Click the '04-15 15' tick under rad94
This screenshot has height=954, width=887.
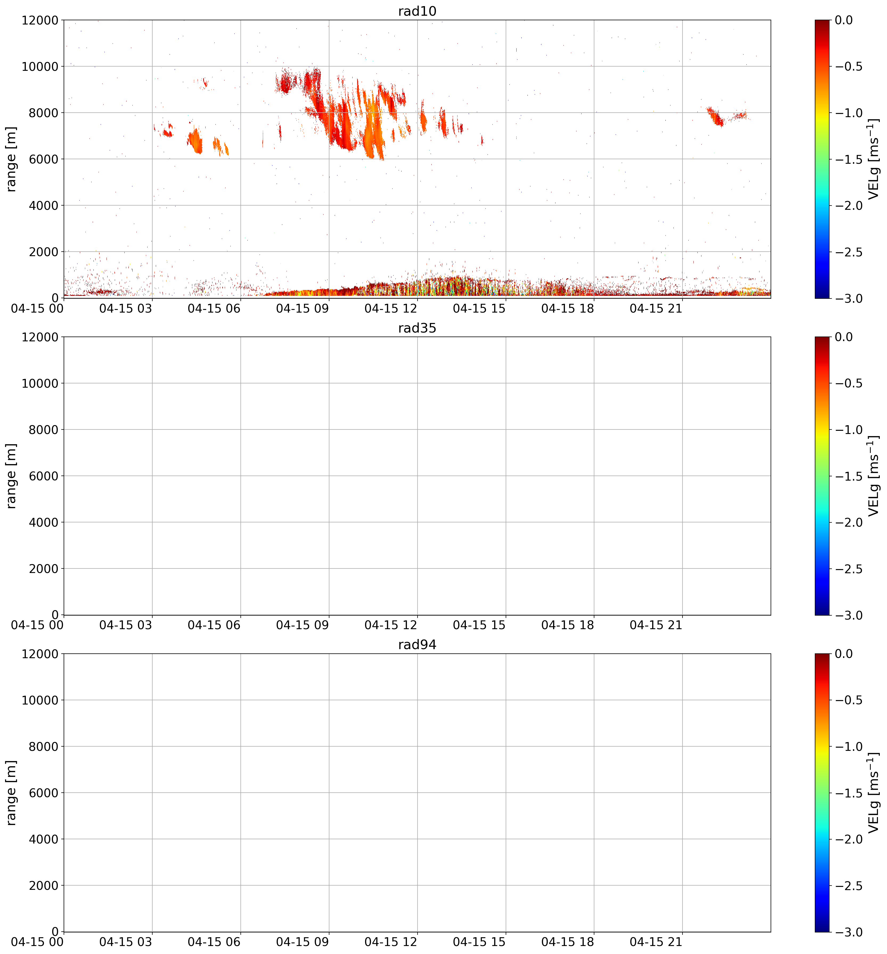tap(479, 942)
